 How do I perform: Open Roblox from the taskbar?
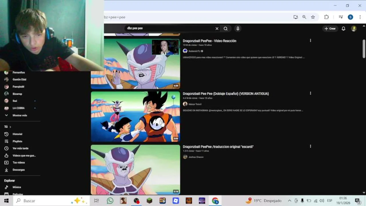pos(176,201)
